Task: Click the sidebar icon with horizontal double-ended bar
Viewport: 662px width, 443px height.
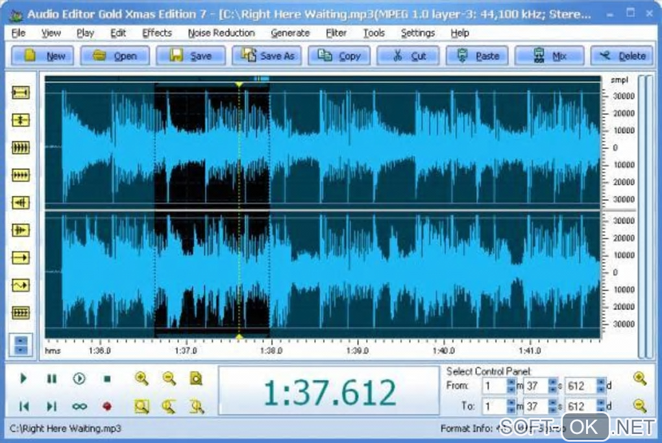Action: click(x=21, y=92)
